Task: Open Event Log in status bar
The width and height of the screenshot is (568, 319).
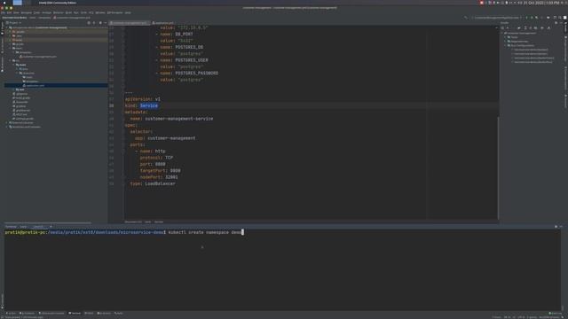Action: click(x=556, y=313)
